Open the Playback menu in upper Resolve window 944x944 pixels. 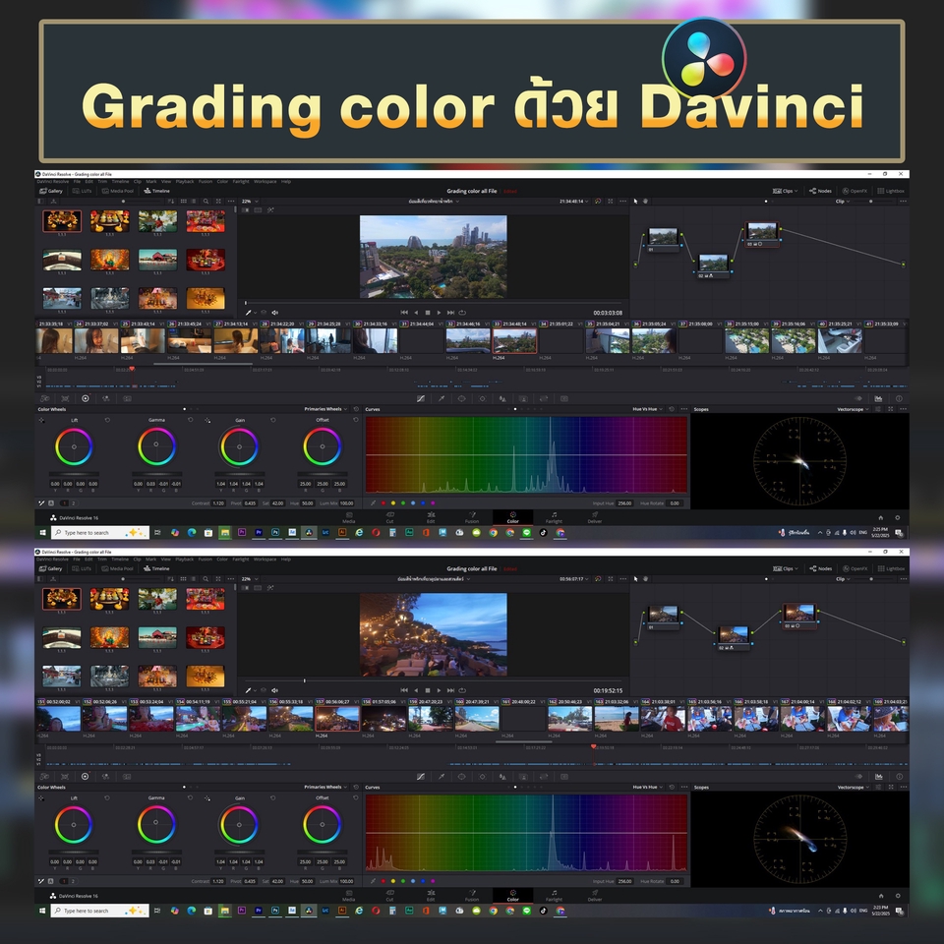[185, 181]
